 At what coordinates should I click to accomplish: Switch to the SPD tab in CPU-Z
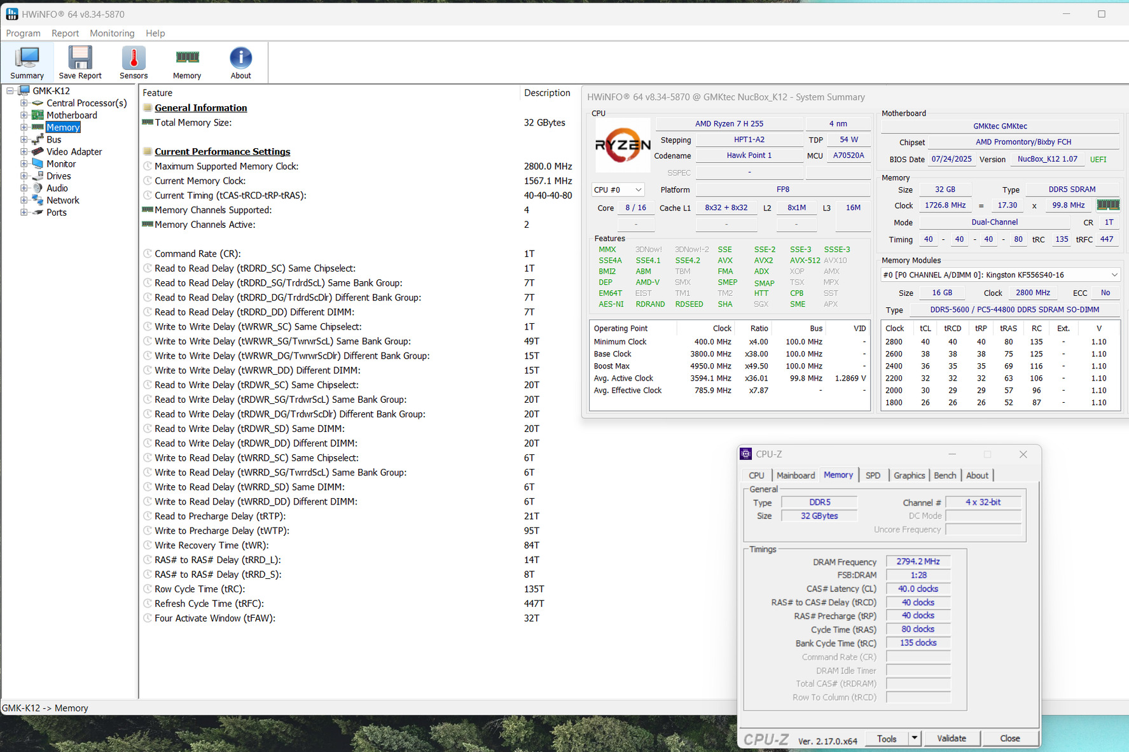[x=873, y=475]
